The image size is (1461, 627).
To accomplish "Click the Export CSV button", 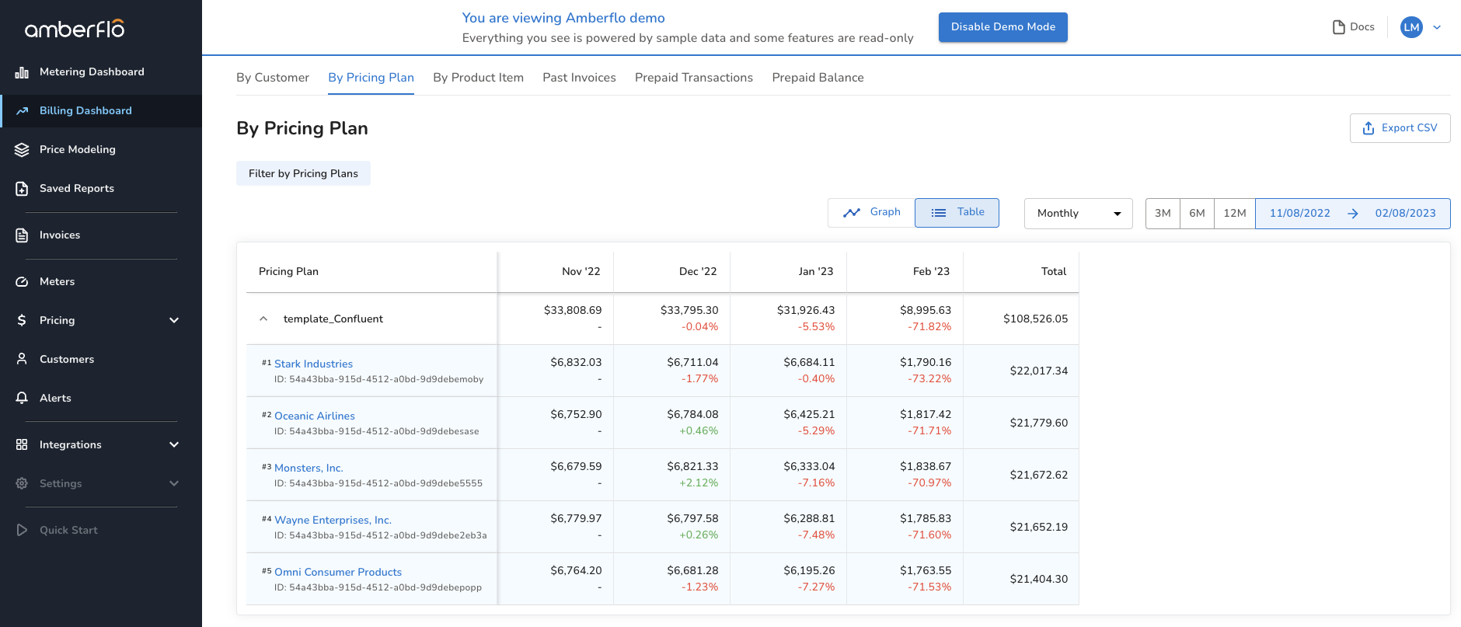I will pos(1400,128).
